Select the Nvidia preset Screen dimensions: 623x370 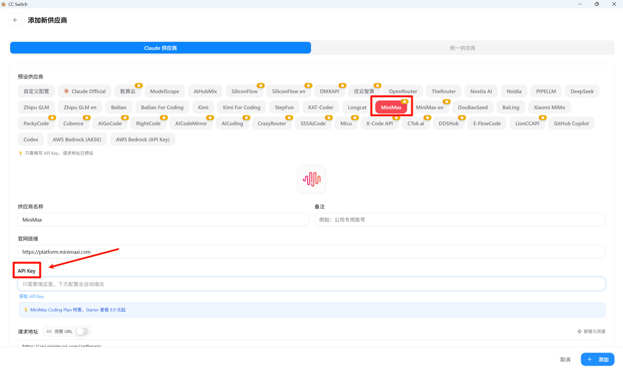[514, 91]
